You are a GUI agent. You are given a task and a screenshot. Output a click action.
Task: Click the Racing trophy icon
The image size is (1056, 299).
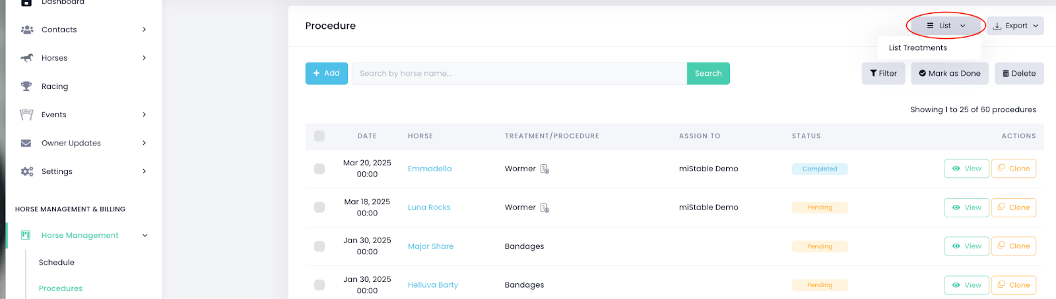pyautogui.click(x=26, y=86)
